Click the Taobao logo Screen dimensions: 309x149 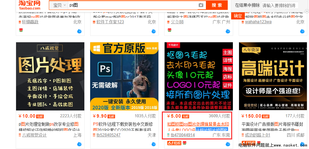point(29,5)
